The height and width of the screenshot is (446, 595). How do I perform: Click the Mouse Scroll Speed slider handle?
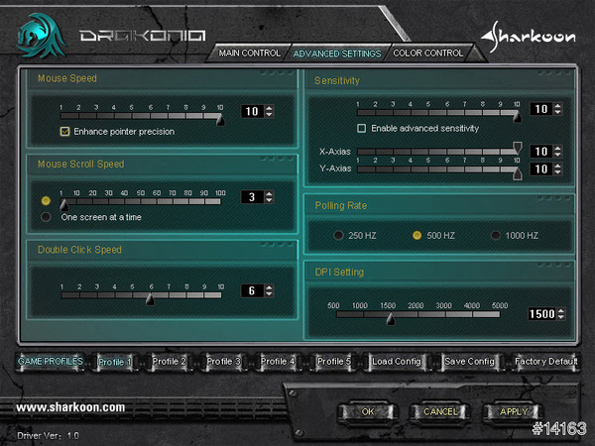pyautogui.click(x=64, y=205)
